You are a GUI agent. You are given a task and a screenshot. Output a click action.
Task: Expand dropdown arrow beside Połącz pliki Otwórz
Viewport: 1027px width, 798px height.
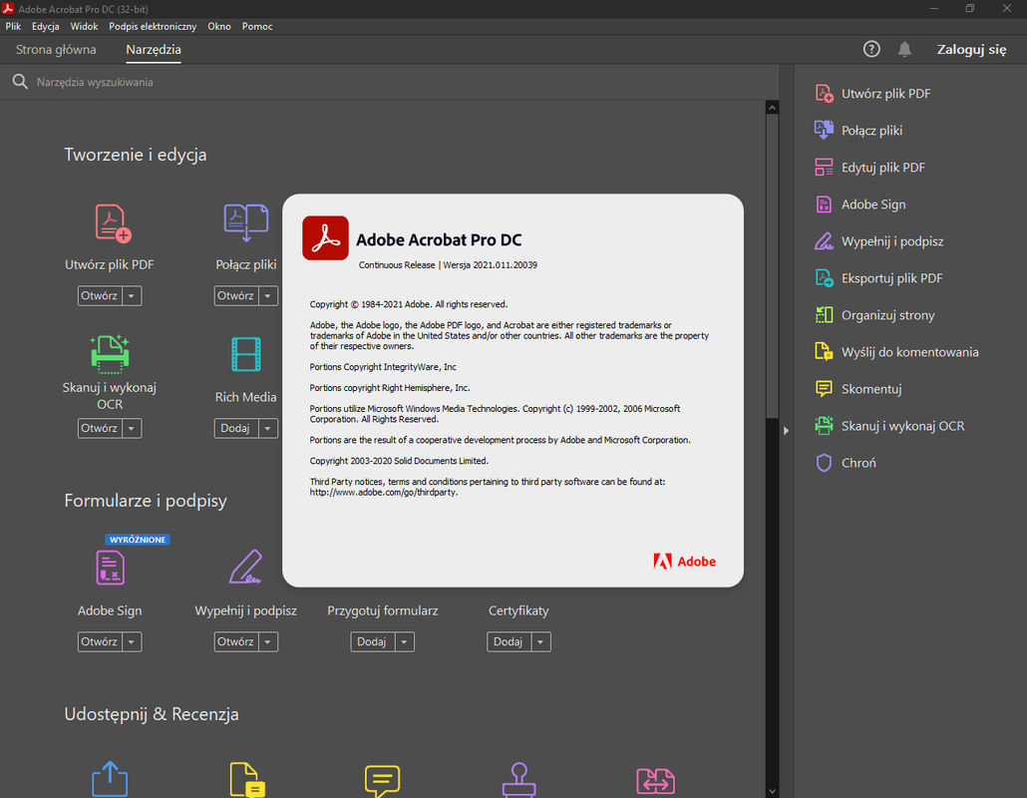pos(268,296)
